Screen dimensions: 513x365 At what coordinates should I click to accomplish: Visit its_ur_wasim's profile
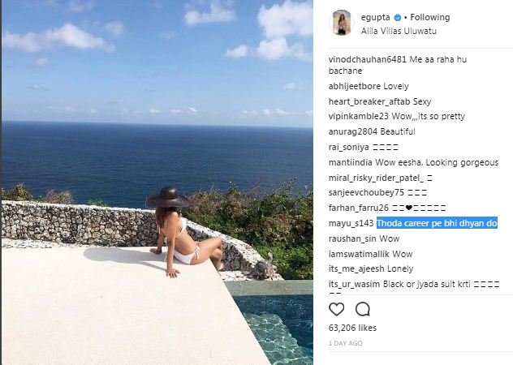356,284
